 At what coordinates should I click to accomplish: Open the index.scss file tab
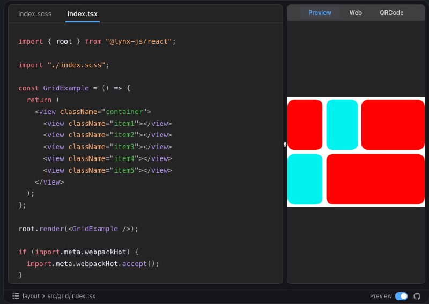tap(35, 14)
